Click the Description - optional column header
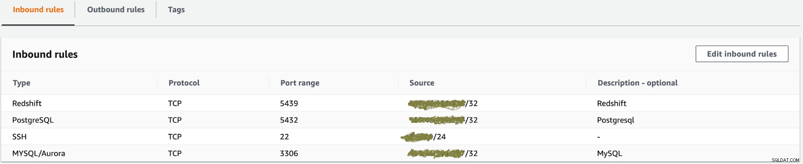 637,83
